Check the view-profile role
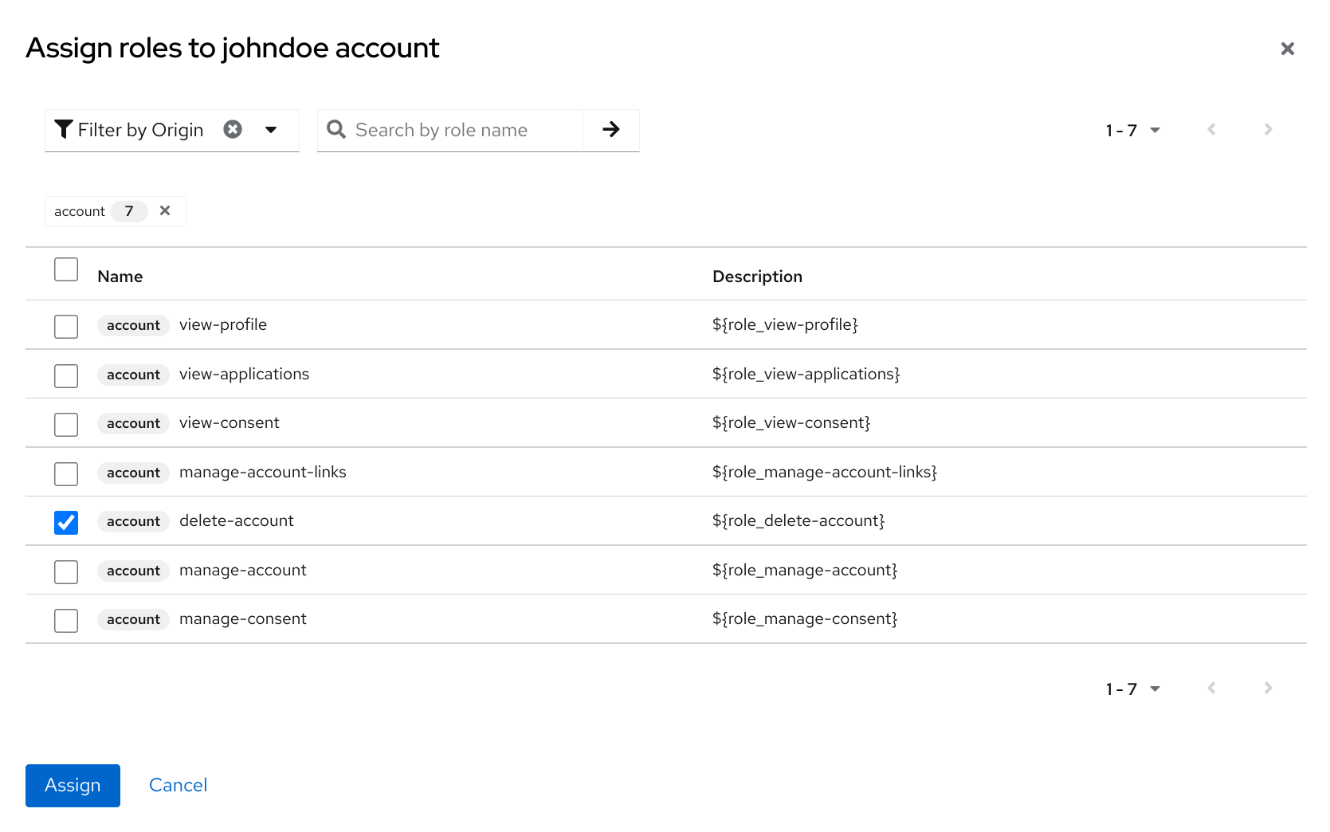Image resolution: width=1330 pixels, height=832 pixels. pyautogui.click(x=66, y=326)
